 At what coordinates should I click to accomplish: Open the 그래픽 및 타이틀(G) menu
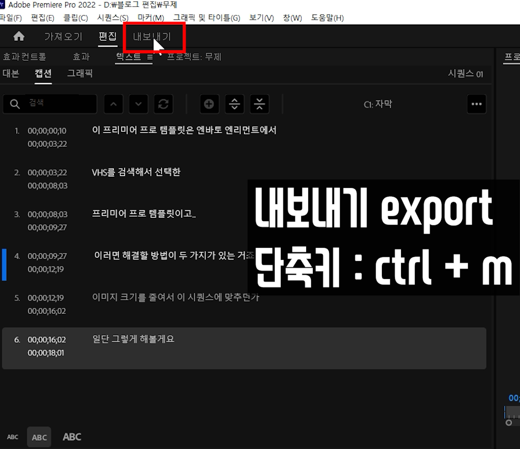pyautogui.click(x=207, y=18)
